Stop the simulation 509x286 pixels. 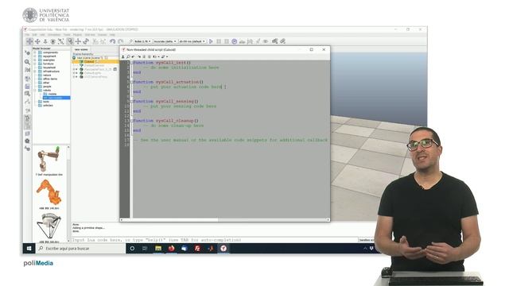pyautogui.click(x=227, y=41)
